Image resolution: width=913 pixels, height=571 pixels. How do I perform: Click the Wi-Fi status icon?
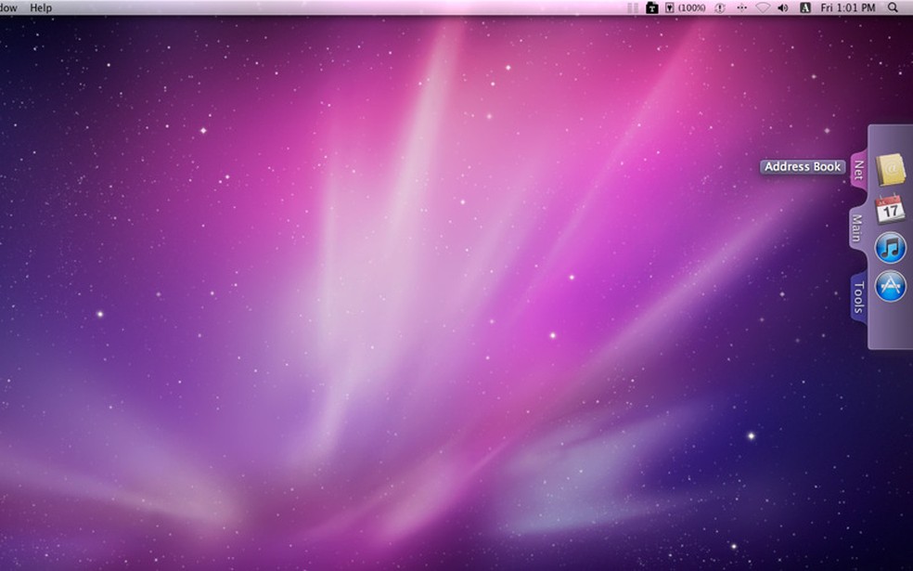coord(763,7)
